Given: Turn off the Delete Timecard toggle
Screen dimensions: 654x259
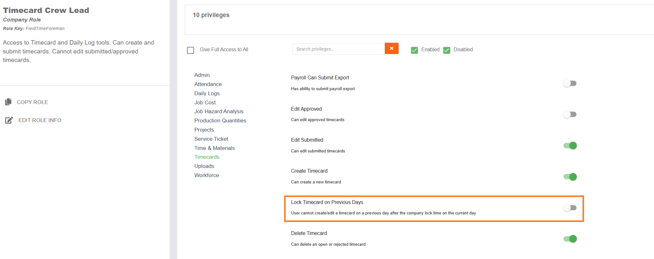Looking at the screenshot, I should (570, 239).
